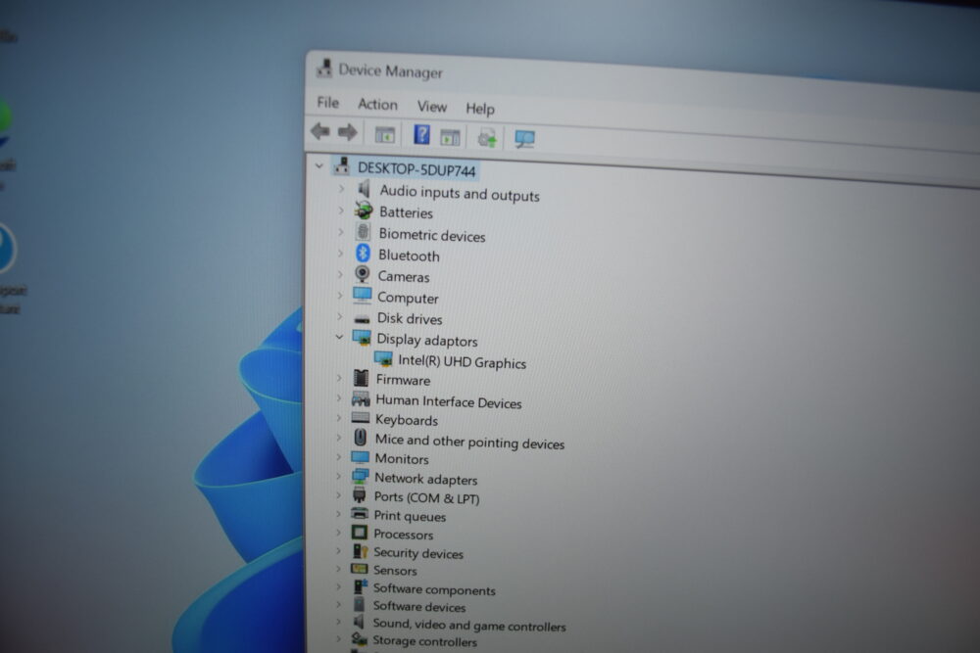The width and height of the screenshot is (980, 653).
Task: Click the blue Help question-mark toolbar icon
Action: 421,134
